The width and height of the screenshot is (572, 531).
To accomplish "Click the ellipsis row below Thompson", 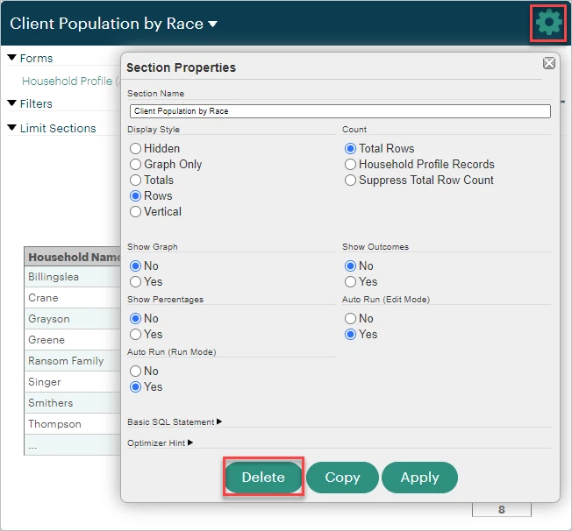I will pyautogui.click(x=73, y=444).
